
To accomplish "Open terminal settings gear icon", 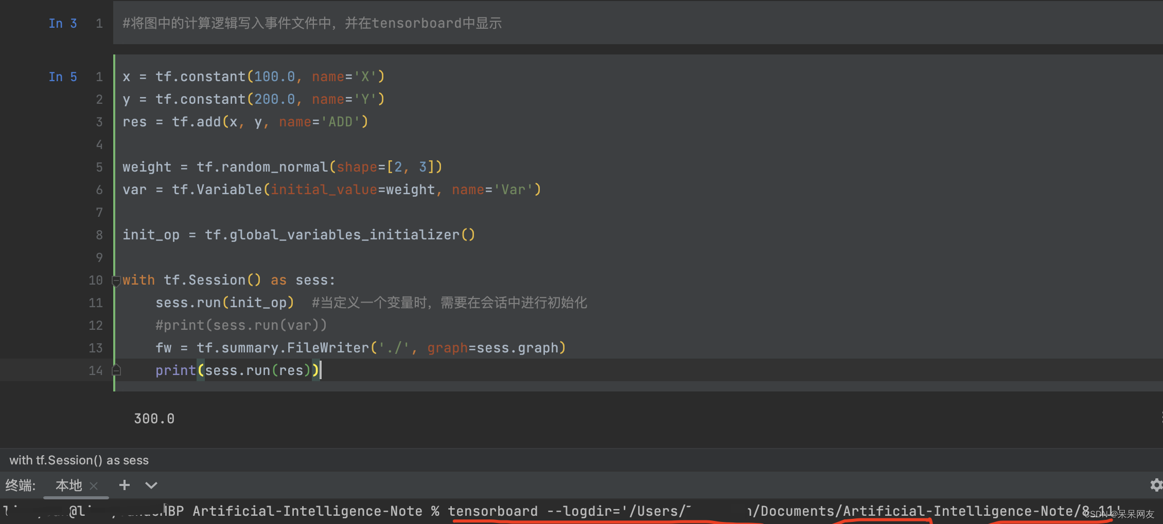I will (x=1156, y=485).
